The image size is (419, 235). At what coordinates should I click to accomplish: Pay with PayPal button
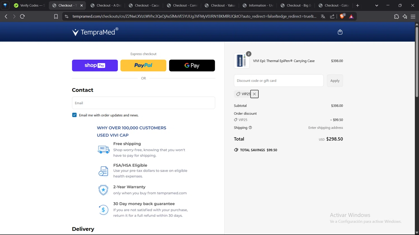point(143,65)
